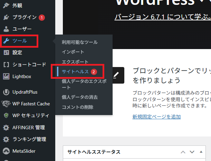Click the UpdraftPlus logo icon
Screen dimensions: 211x161
[x=6, y=92]
